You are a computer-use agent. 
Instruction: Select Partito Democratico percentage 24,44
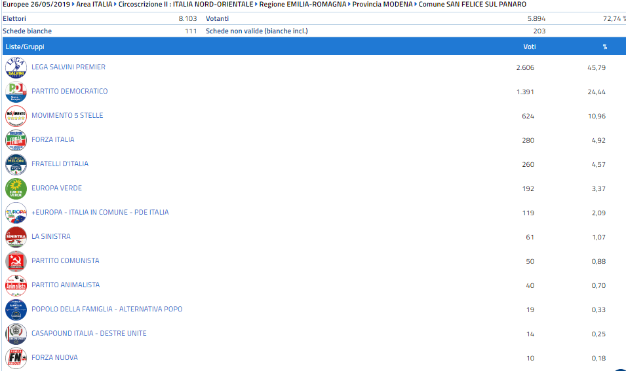click(x=597, y=92)
